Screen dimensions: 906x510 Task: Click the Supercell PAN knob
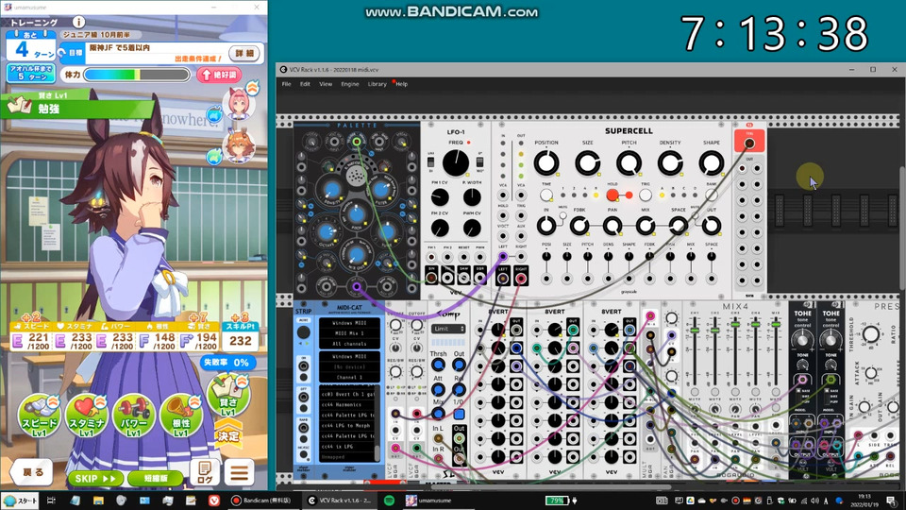pos(612,226)
